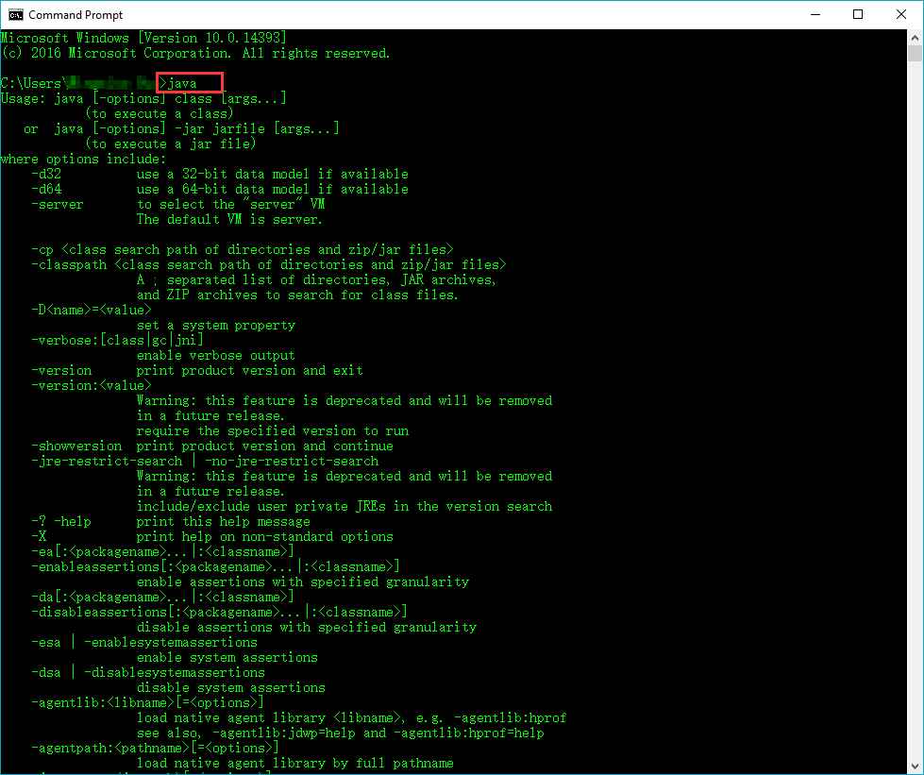Maximize the Command Prompt window

coord(858,14)
